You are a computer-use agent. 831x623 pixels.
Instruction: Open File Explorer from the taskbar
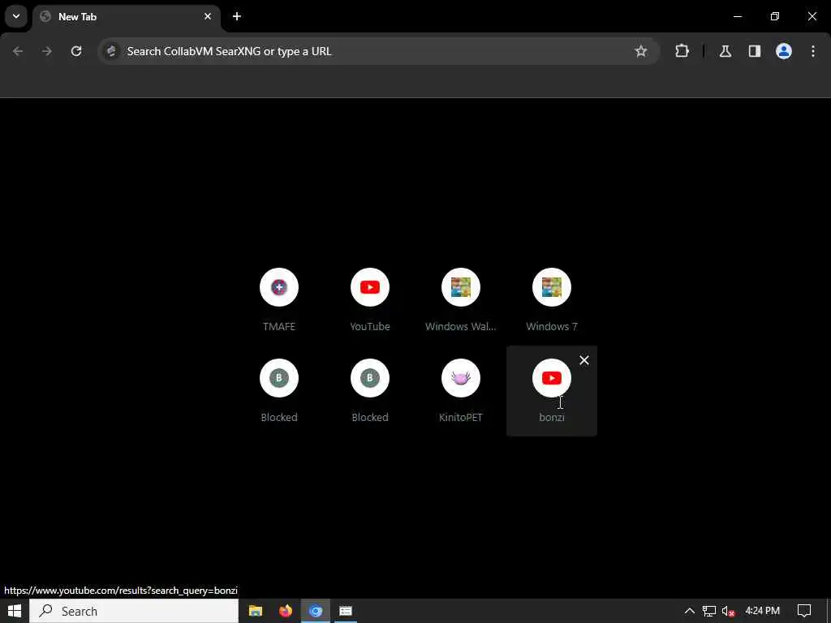coord(256,611)
